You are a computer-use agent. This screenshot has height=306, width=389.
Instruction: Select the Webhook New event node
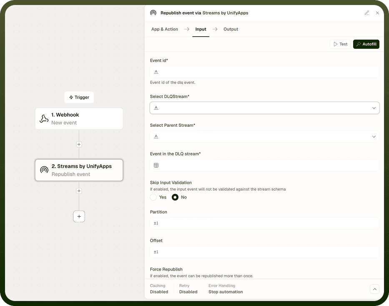[x=79, y=118]
